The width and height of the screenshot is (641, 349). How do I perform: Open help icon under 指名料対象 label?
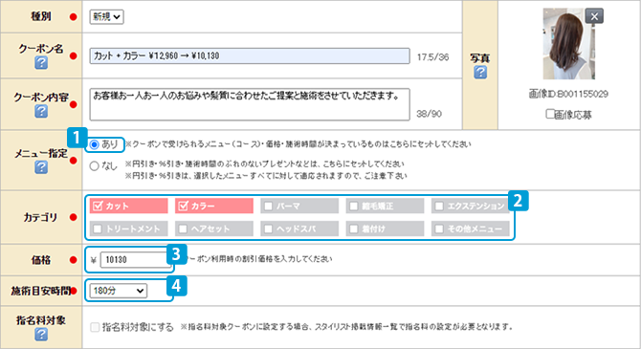click(x=41, y=335)
